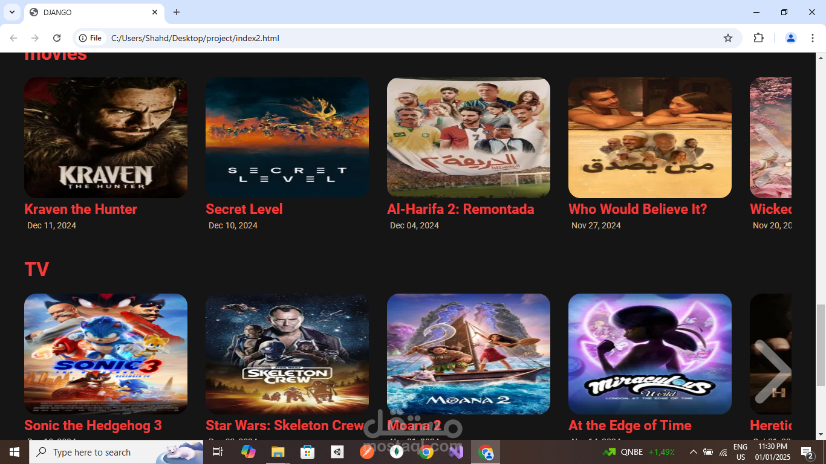The height and width of the screenshot is (464, 826).
Task: Open the Miraculous World poster
Action: click(650, 354)
